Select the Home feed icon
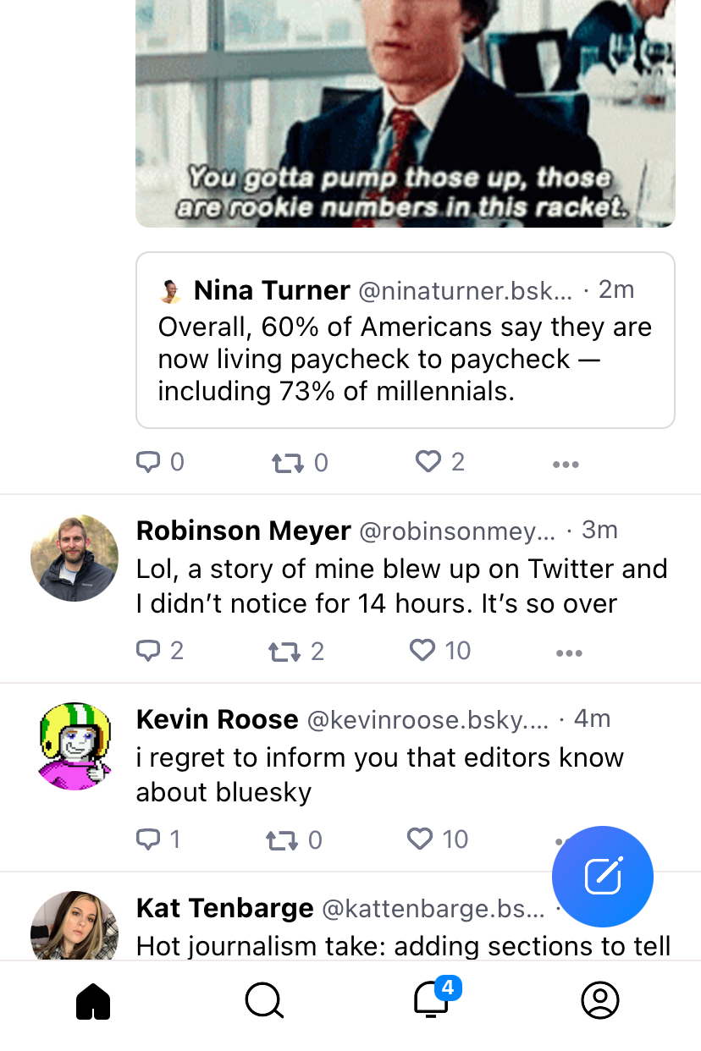This screenshot has width=701, height=1051. pyautogui.click(x=93, y=1001)
